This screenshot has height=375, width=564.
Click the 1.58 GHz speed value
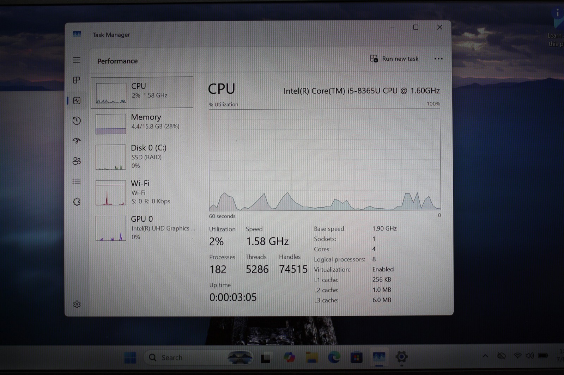click(267, 241)
